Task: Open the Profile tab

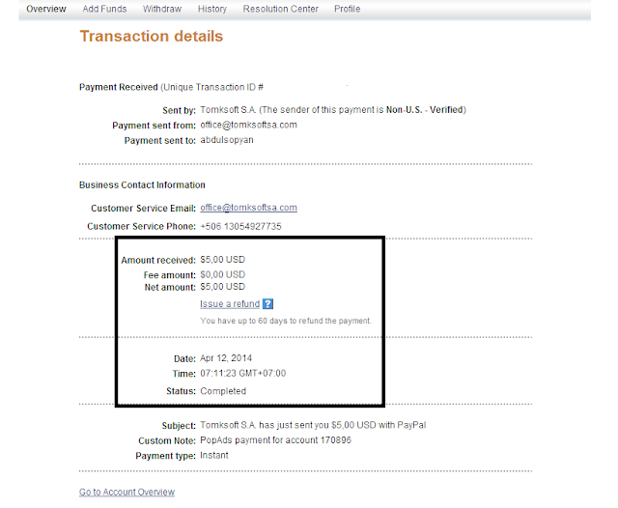Action: pyautogui.click(x=348, y=9)
